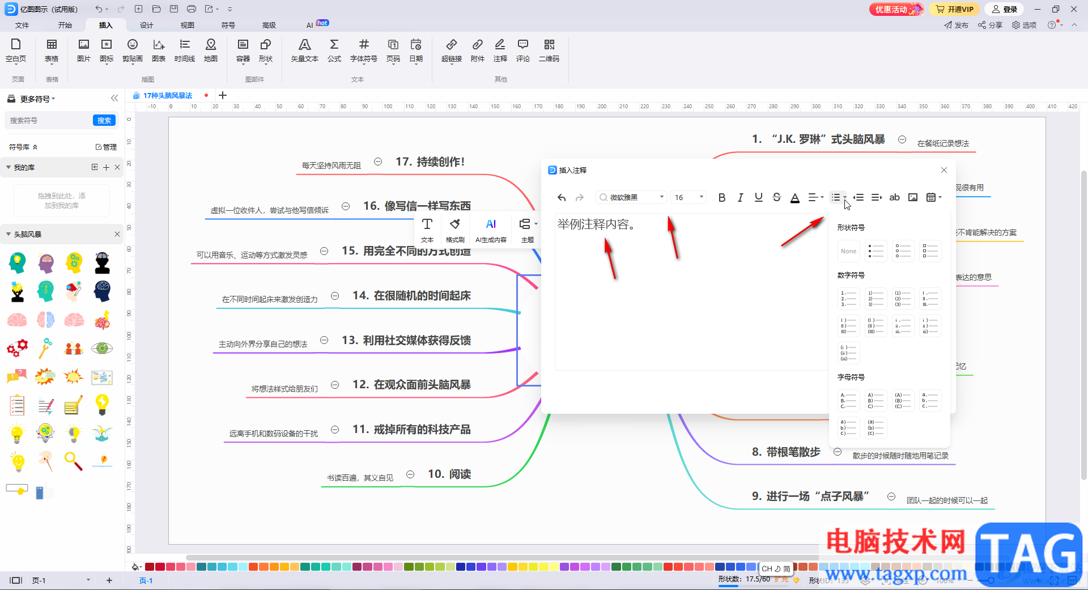Switch to the 开始 tab

(65, 25)
